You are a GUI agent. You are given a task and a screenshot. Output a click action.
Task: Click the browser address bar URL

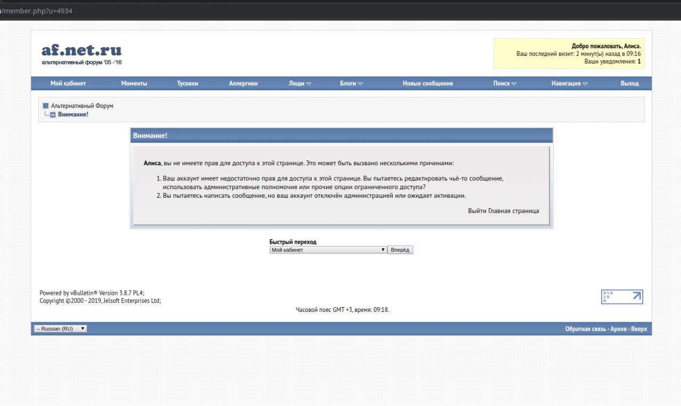point(36,11)
